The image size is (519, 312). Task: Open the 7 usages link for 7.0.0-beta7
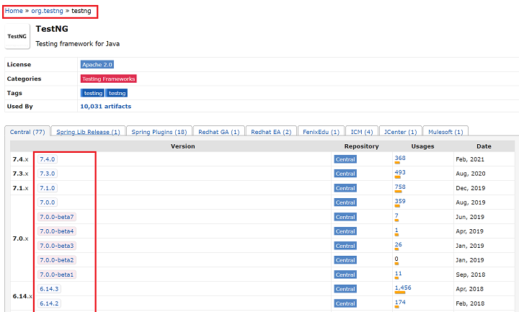click(396, 215)
